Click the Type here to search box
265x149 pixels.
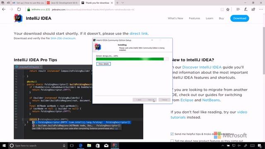click(38, 145)
